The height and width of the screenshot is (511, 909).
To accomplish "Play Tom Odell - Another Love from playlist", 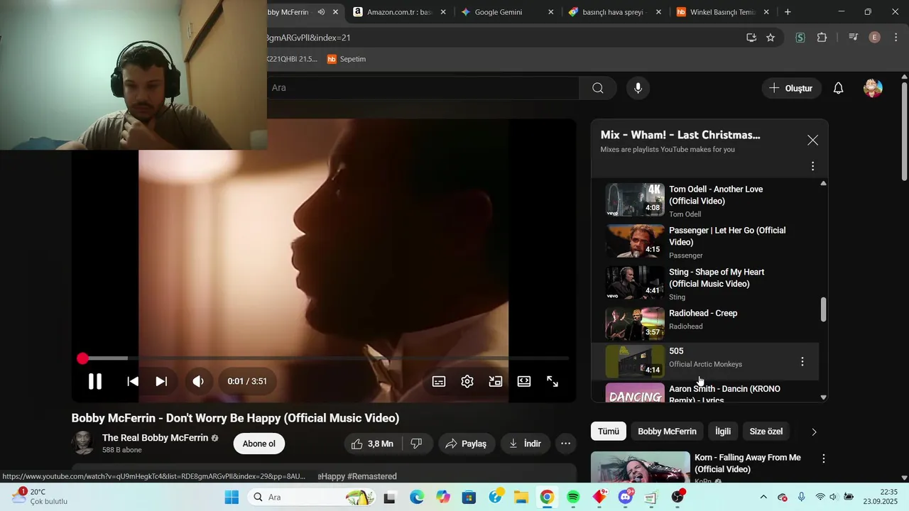I will coord(706,200).
